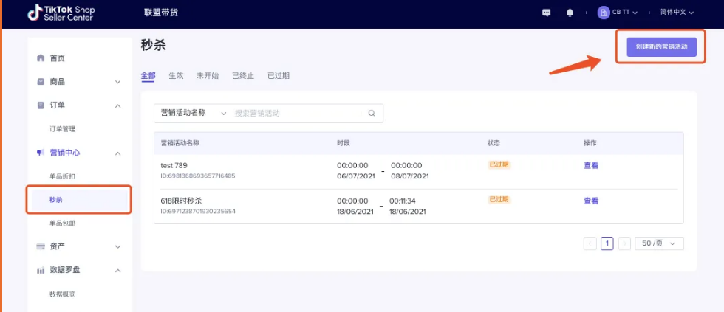Screen dimensions: 724x312
Task: Click 联盟带货 in the top bar
Action: (161, 13)
